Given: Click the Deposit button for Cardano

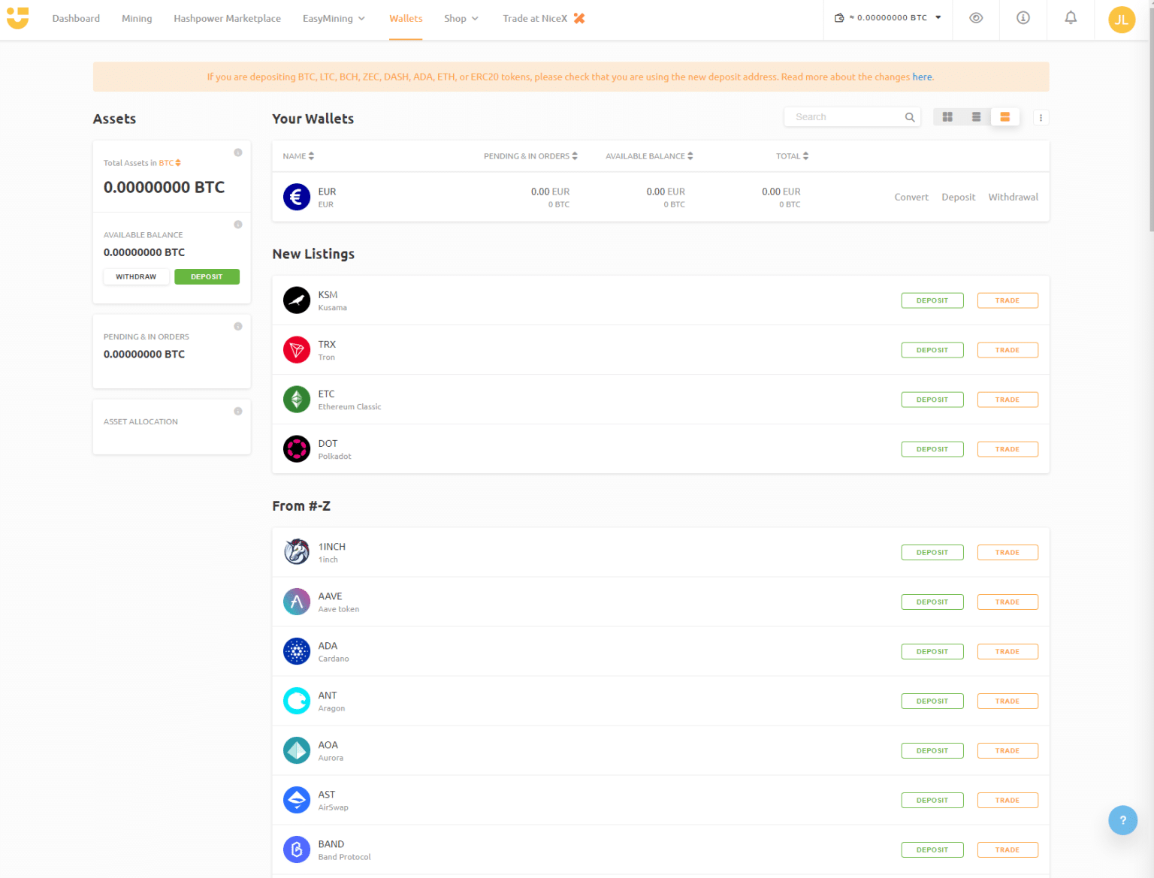Looking at the screenshot, I should click(x=932, y=651).
